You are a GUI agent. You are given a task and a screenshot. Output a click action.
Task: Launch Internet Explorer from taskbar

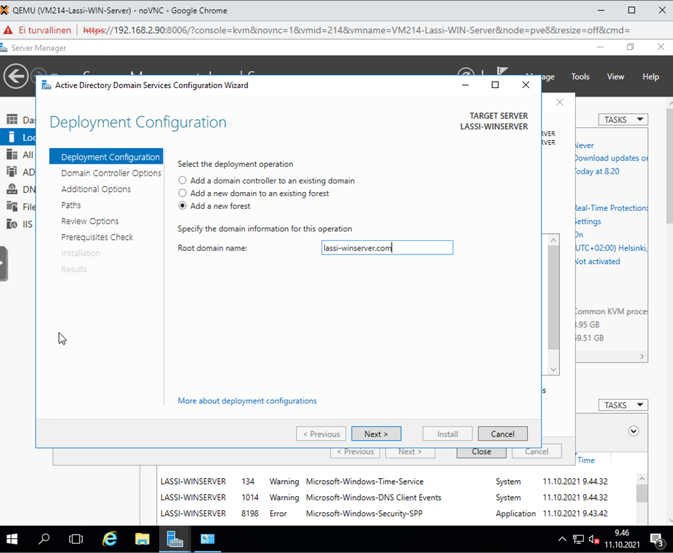tap(110, 539)
